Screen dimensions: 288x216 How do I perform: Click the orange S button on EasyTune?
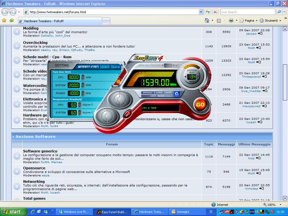pos(118,81)
